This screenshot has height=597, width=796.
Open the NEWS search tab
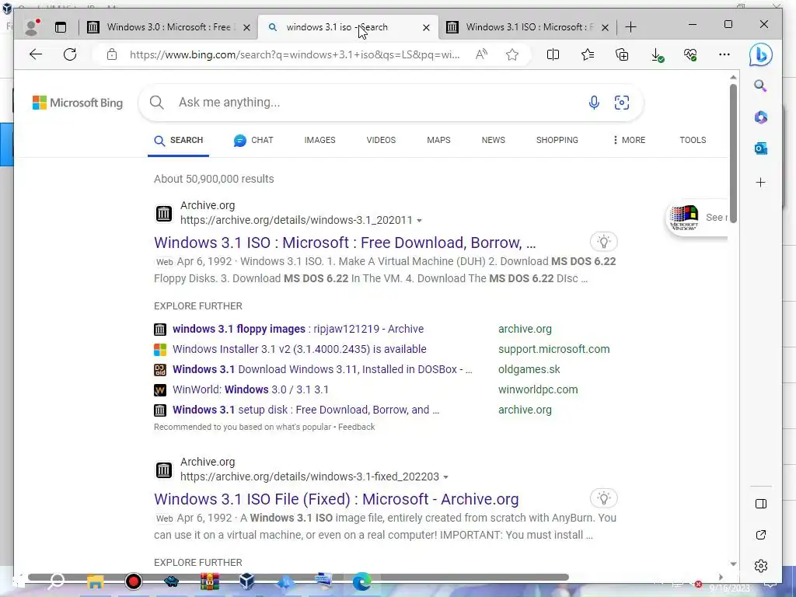pyautogui.click(x=494, y=140)
